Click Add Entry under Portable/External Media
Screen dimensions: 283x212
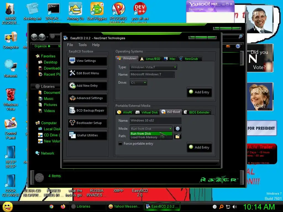199,147
